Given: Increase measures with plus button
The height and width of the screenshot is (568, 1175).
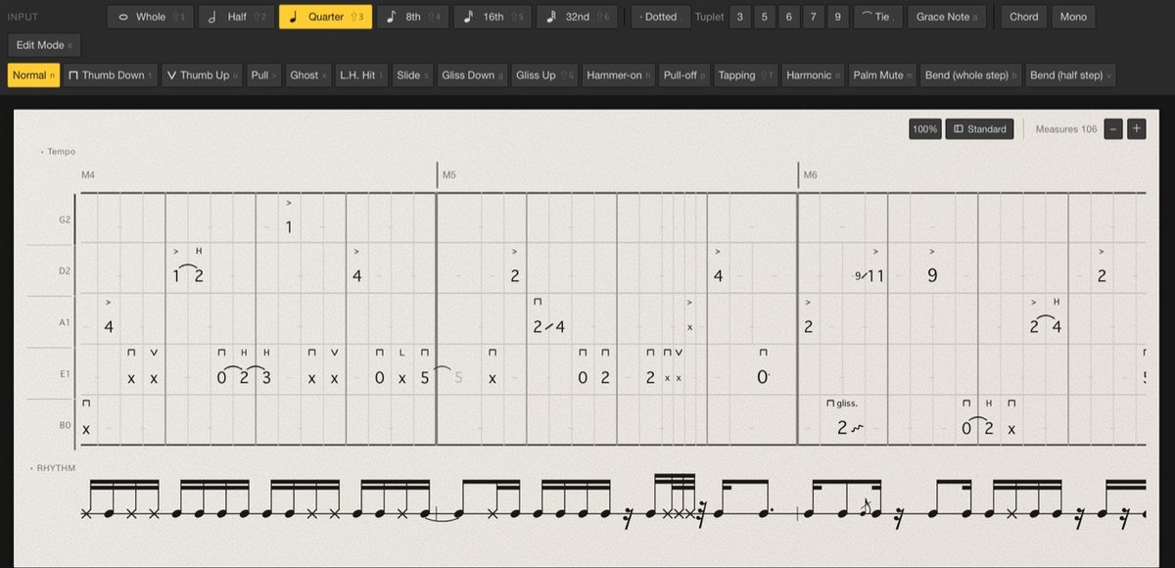Looking at the screenshot, I should pos(1136,128).
